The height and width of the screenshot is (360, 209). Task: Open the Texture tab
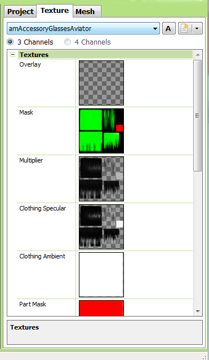(55, 11)
